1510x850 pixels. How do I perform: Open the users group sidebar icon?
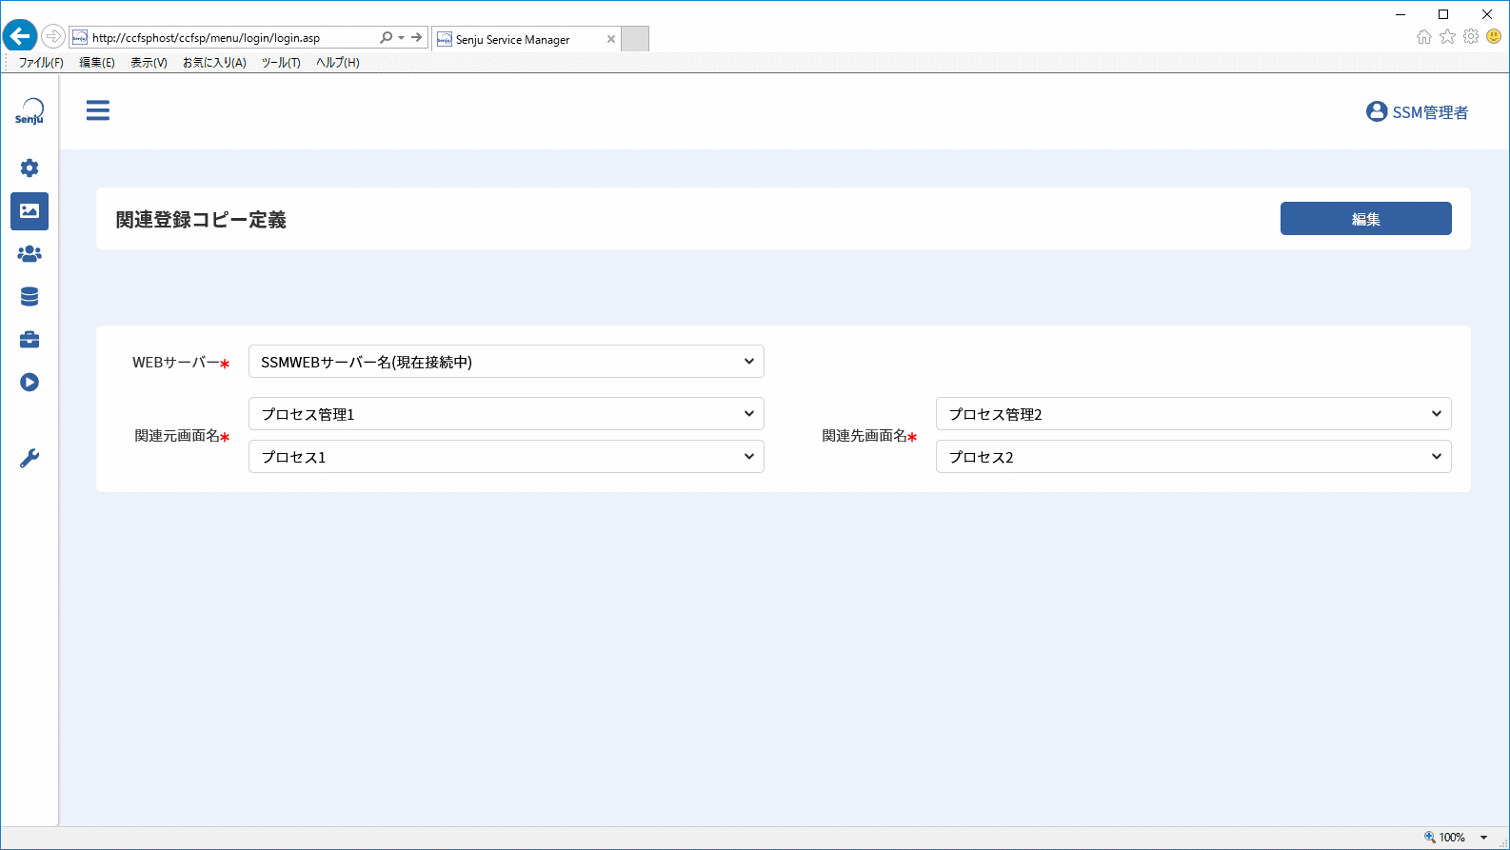pos(30,254)
